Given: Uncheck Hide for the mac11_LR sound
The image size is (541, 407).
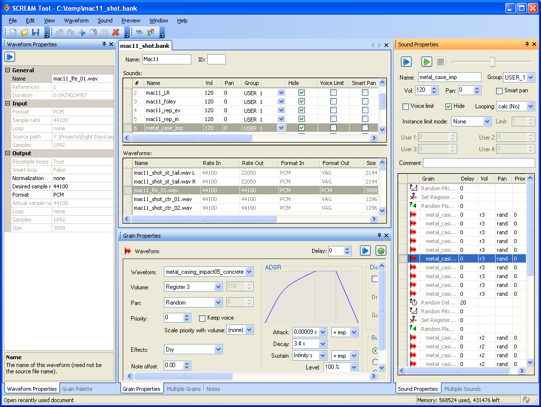Looking at the screenshot, I should [301, 93].
